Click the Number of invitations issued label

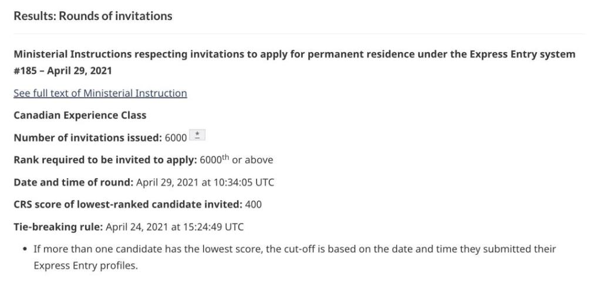pyautogui.click(x=87, y=137)
